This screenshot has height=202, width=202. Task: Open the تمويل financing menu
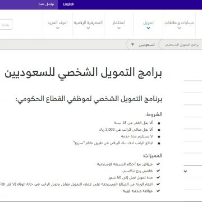pos(148,25)
